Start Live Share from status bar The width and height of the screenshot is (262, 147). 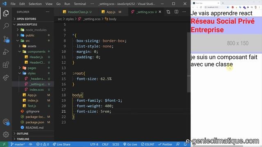[61, 144]
